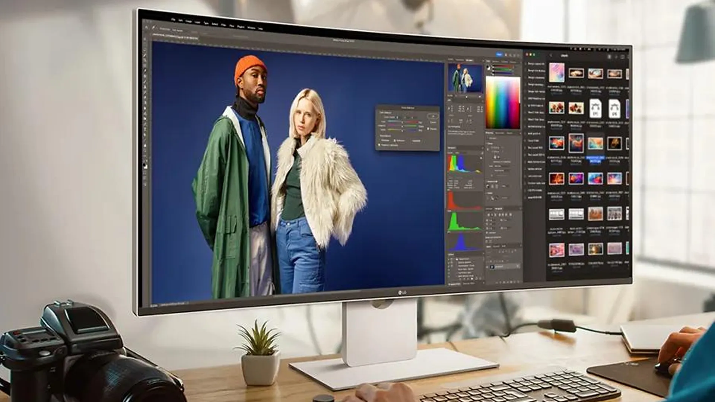This screenshot has width=715, height=402.
Task: Select the pink gradient thumbnail in Finder
Action: [556, 72]
